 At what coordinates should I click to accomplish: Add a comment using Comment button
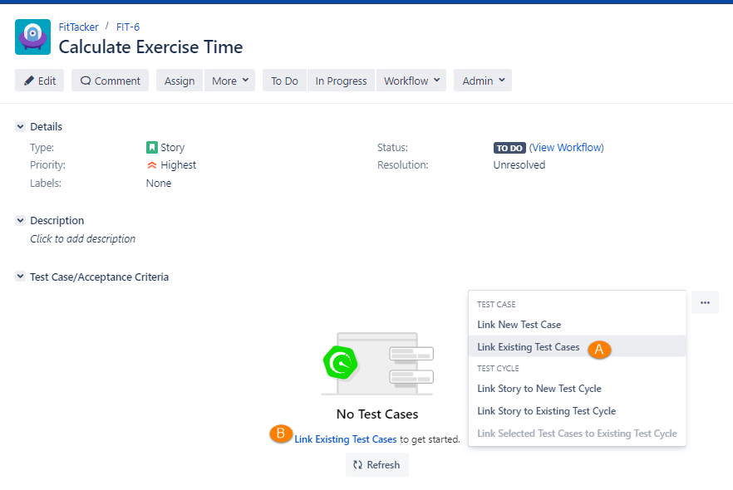(x=110, y=81)
